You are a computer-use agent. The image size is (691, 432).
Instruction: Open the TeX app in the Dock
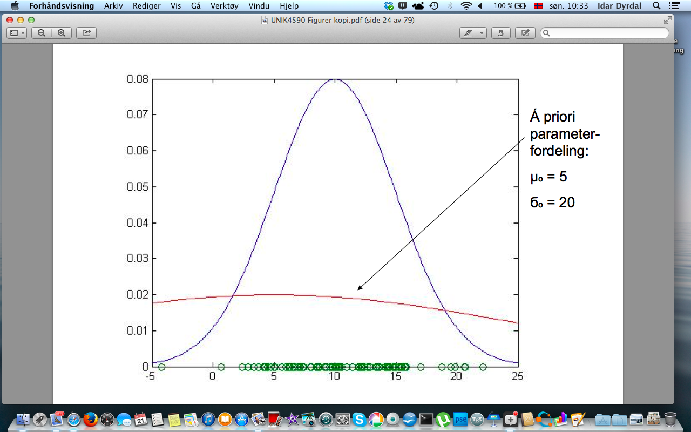coord(477,419)
